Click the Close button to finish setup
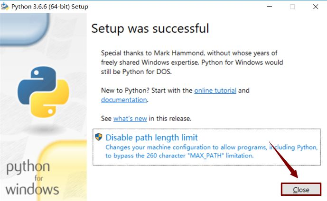The image size is (327, 201). coord(301,189)
